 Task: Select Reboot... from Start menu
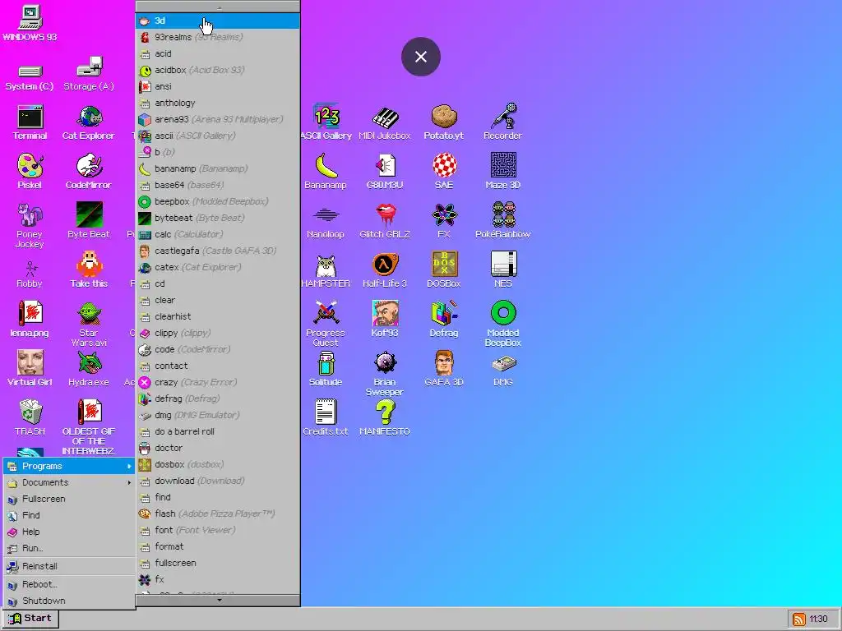(70, 584)
